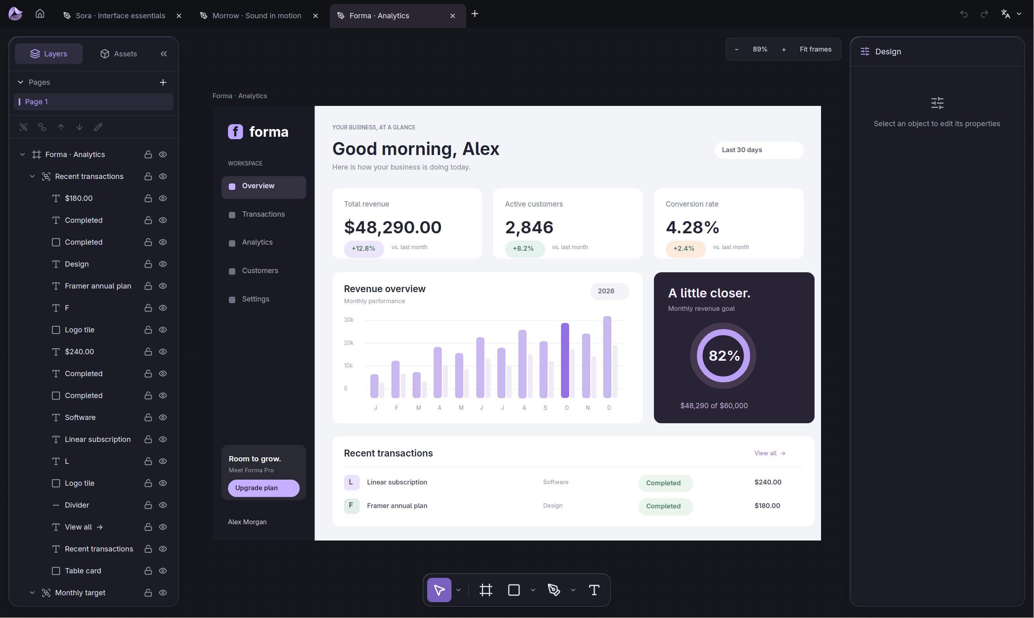The height and width of the screenshot is (618, 1034).
Task: Toggle visibility of Framer annual plan layer
Action: pyautogui.click(x=163, y=286)
